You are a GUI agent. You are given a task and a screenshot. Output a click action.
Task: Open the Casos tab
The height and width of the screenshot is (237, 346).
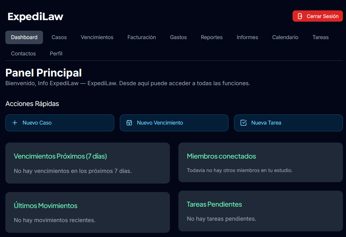(x=59, y=37)
